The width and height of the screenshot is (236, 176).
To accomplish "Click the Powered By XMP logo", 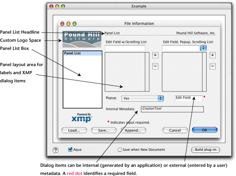I will click(82, 118).
